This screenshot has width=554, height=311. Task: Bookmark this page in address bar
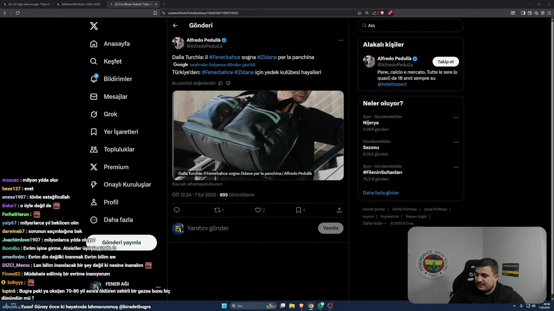point(155,13)
